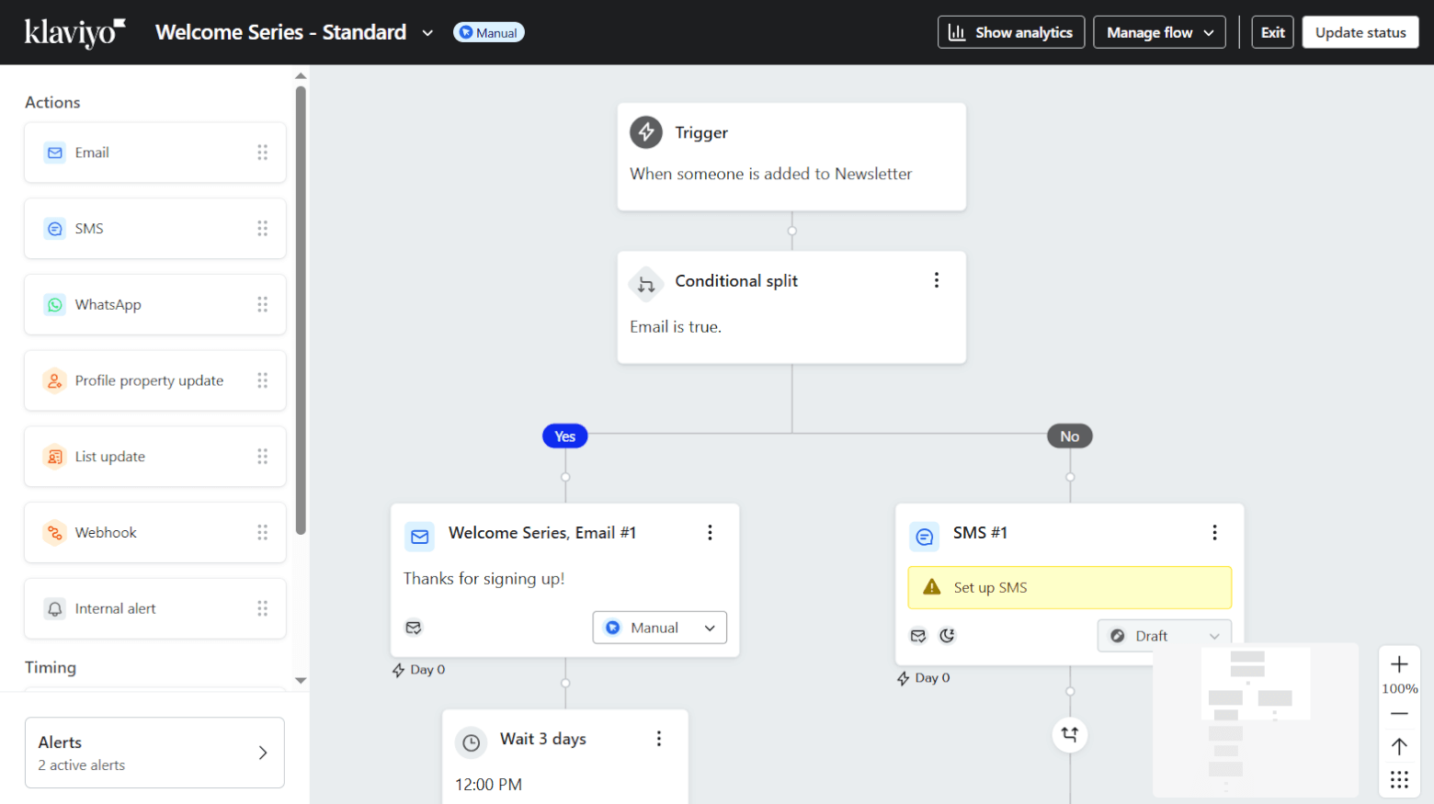Click the flow minimap thumbnail
Screen dimensions: 1434x804
coord(1255,719)
